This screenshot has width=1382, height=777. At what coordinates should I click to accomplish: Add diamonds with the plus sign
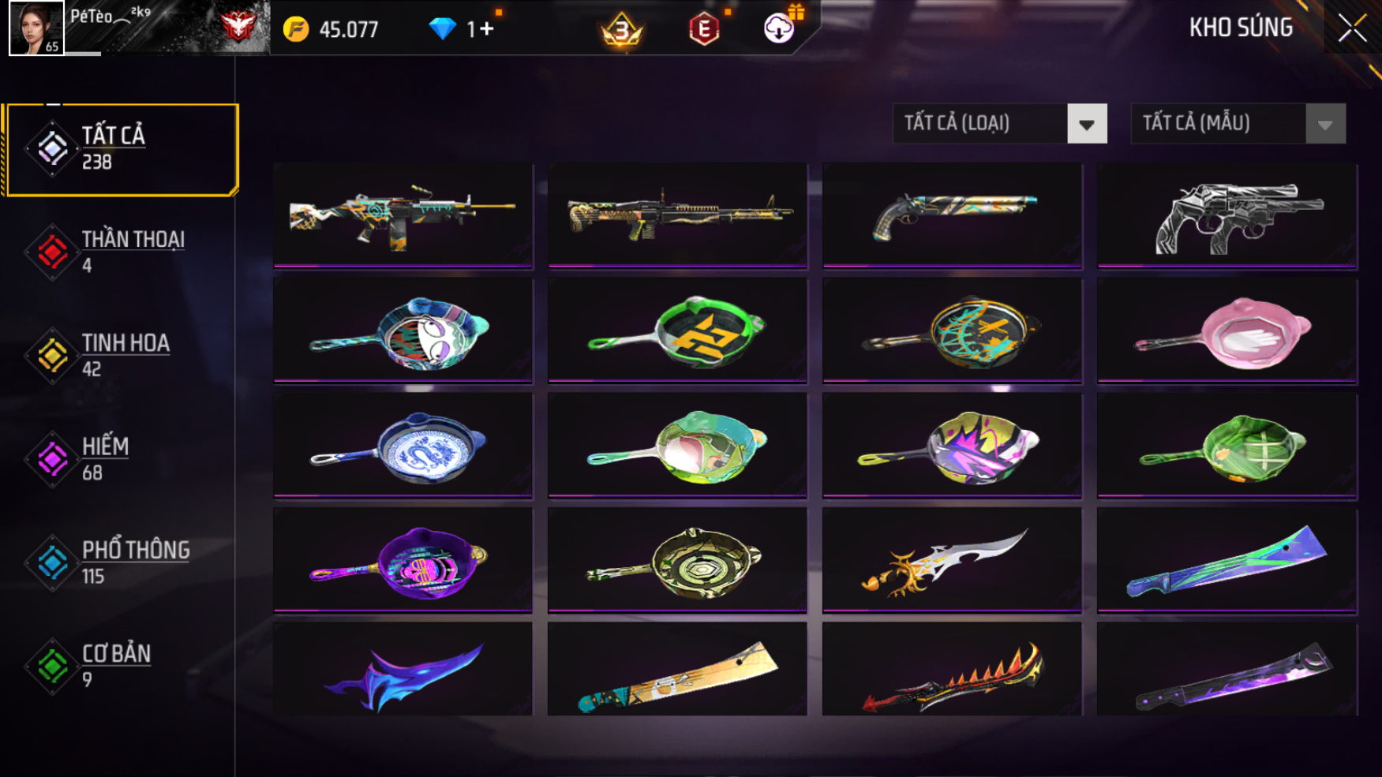(x=486, y=29)
